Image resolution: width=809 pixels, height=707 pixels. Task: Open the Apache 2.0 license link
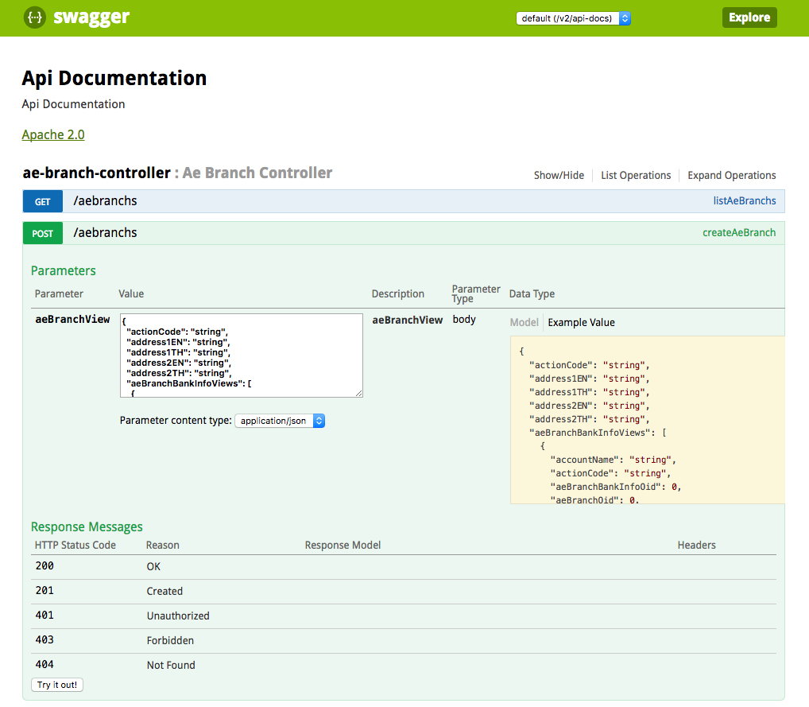52,134
